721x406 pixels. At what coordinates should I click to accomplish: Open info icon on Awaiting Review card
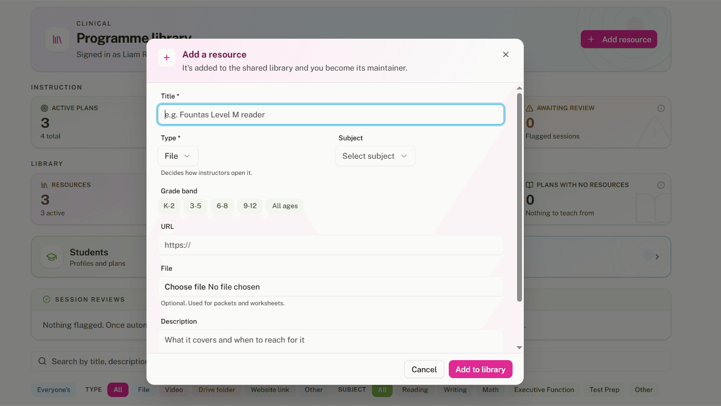(661, 108)
